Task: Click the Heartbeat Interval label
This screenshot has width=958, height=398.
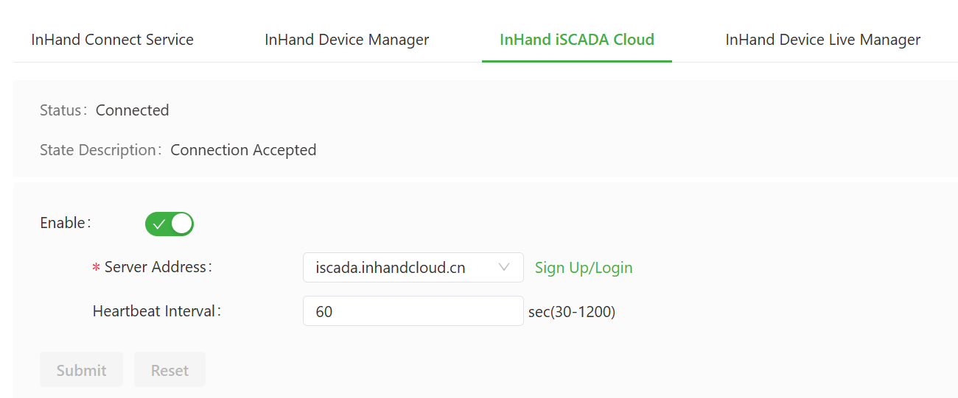Action: pos(156,311)
